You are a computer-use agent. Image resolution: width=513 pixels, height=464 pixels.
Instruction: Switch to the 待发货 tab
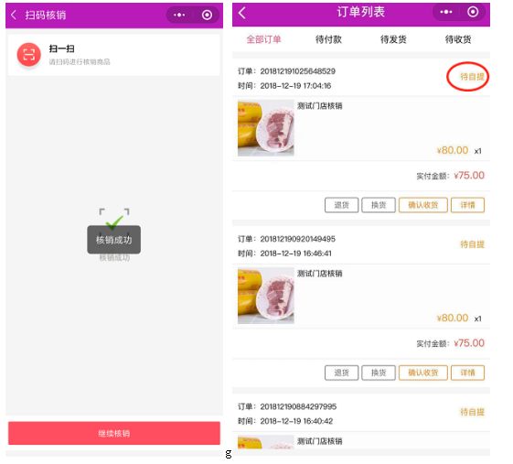coord(393,39)
